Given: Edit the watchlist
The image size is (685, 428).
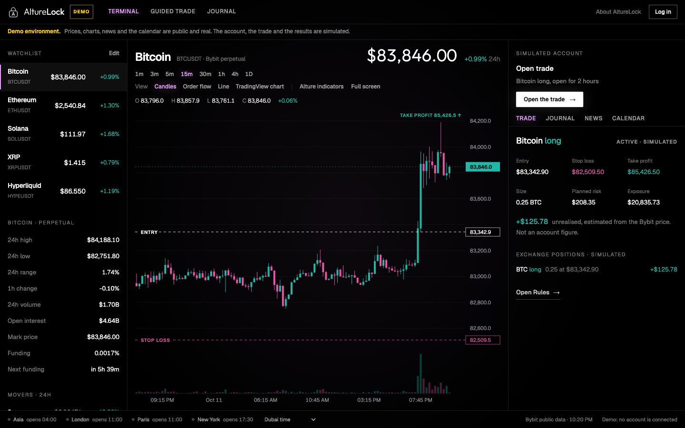Looking at the screenshot, I should pyautogui.click(x=114, y=53).
